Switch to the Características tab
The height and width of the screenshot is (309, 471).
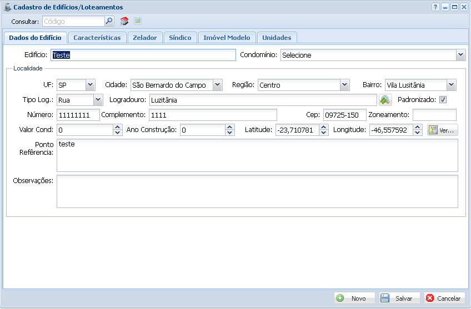pyautogui.click(x=97, y=38)
